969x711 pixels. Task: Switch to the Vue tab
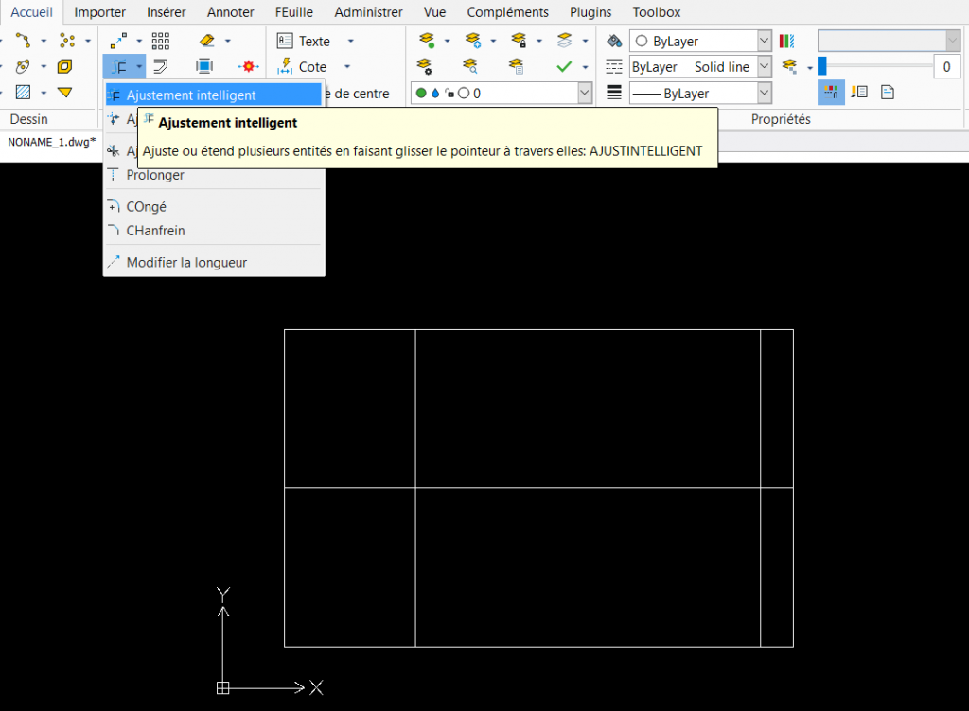[x=434, y=11]
